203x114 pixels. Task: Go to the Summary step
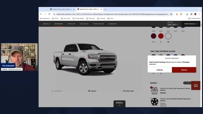click(x=113, y=24)
